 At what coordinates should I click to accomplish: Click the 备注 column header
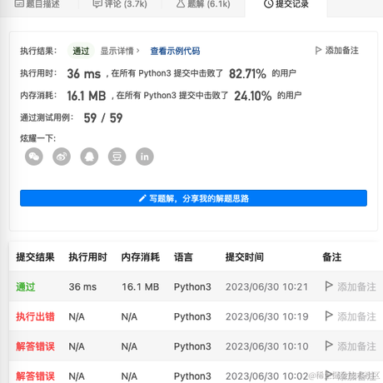click(332, 257)
